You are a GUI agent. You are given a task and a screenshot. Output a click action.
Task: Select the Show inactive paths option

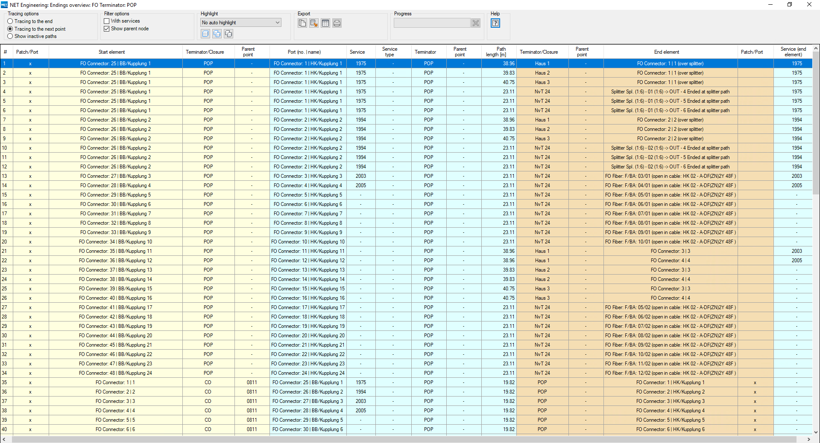pyautogui.click(x=10, y=36)
